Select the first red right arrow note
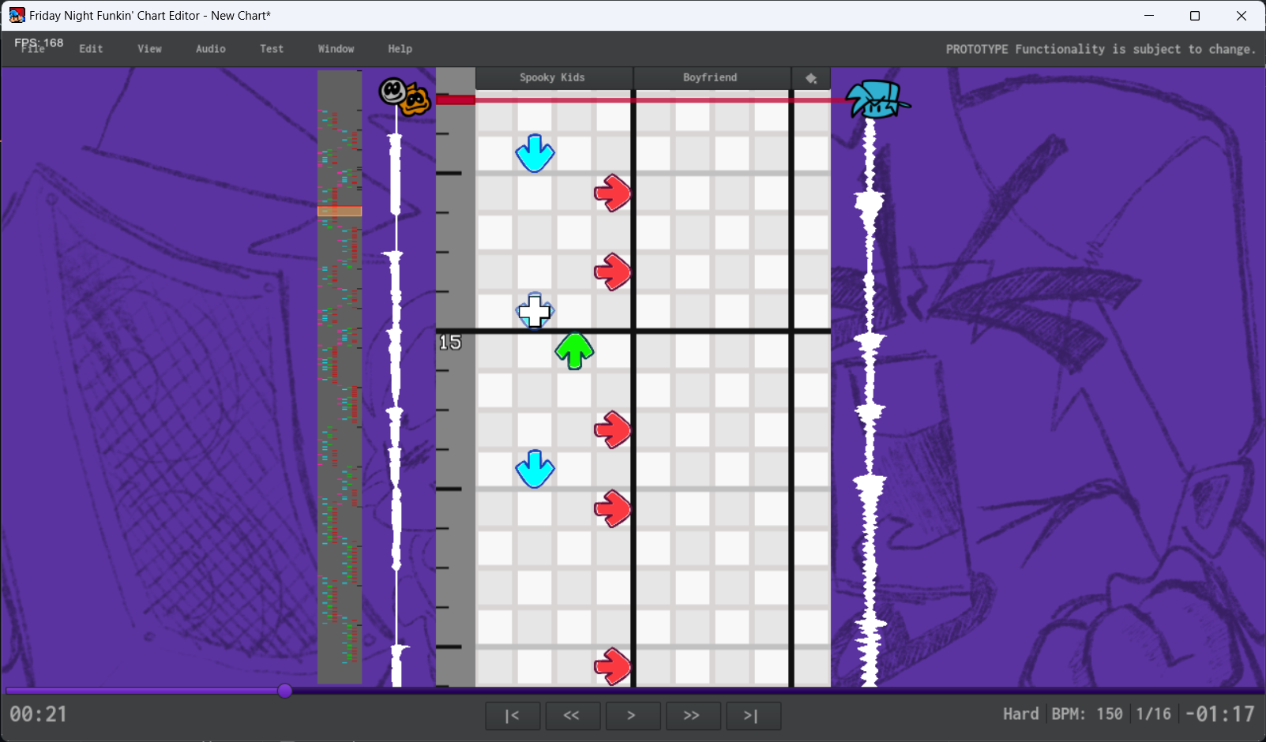This screenshot has width=1266, height=742. coord(613,193)
